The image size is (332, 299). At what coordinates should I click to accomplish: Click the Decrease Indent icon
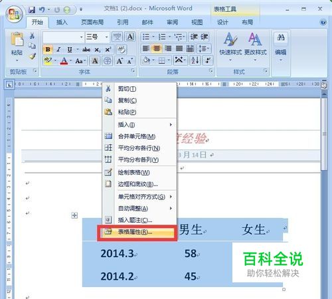[194, 37]
